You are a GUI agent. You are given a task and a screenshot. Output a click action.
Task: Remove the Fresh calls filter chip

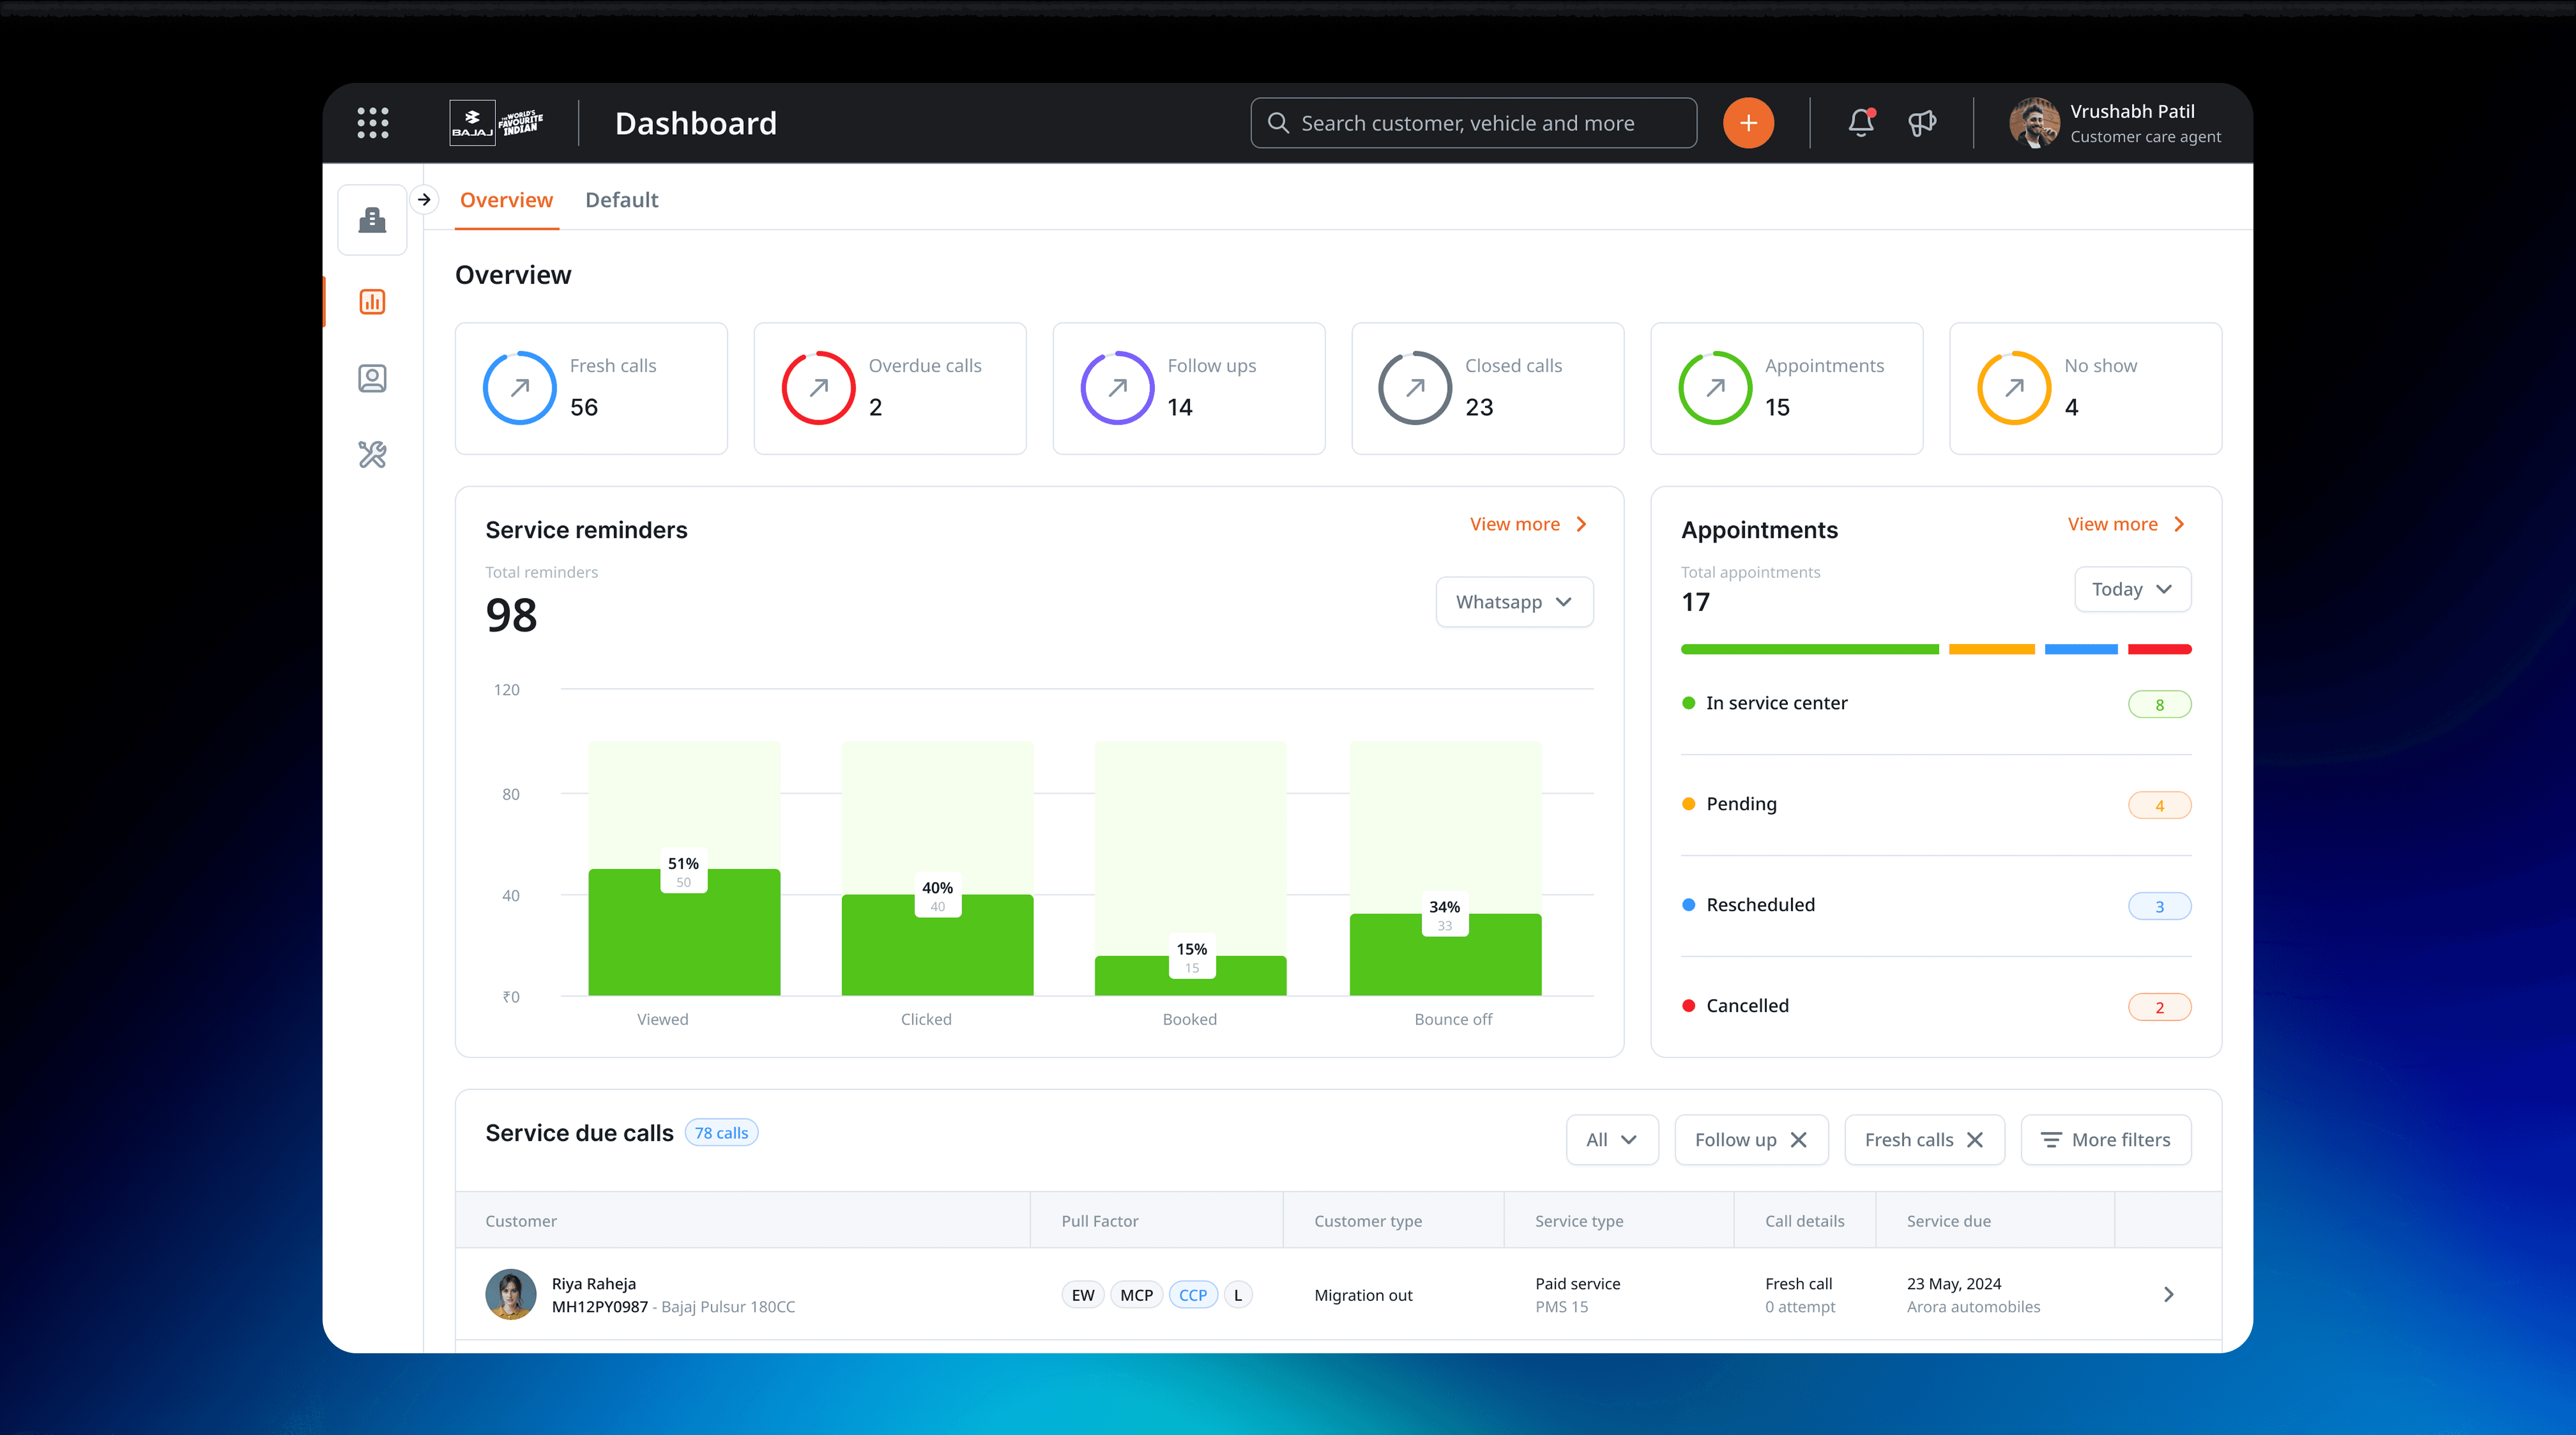click(1974, 1140)
